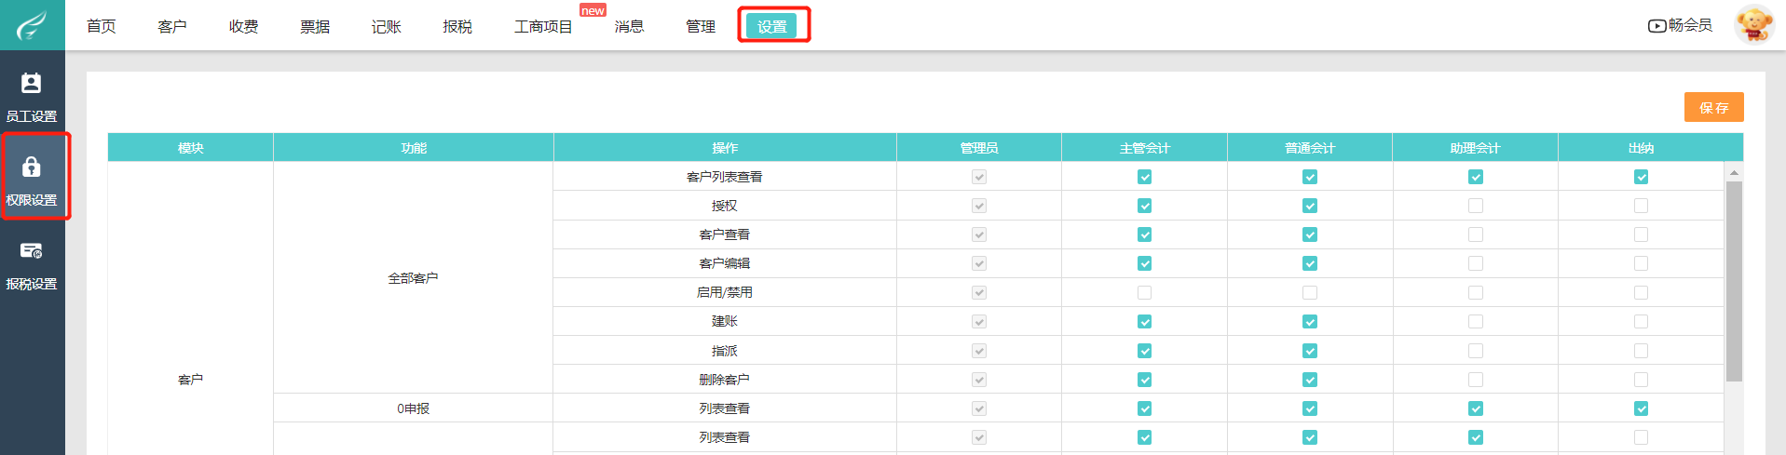The height and width of the screenshot is (455, 1786).
Task: Click the 启用/禁用 operation label
Action: (725, 292)
